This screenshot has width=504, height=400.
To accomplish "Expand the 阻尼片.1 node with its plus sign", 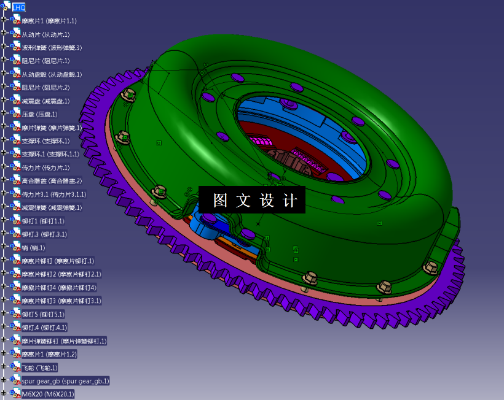I will coord(4,61).
